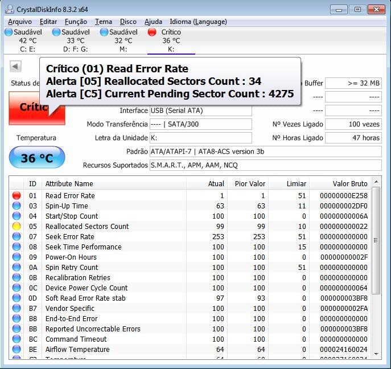Click the Limiar column header
391x369 pixels.
[289, 183]
